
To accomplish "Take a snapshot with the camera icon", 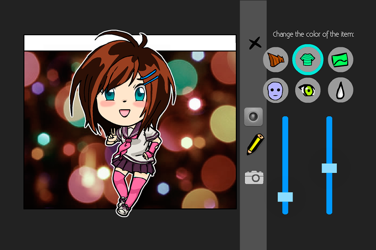I will coord(254,177).
